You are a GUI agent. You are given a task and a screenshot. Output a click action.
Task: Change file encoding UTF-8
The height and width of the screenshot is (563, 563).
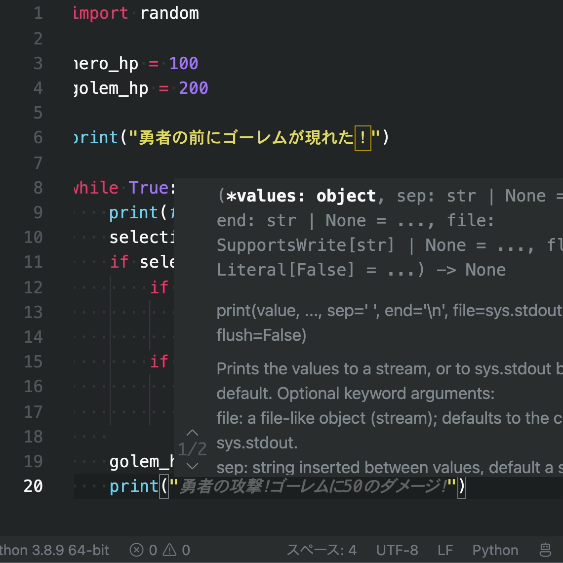tap(397, 550)
